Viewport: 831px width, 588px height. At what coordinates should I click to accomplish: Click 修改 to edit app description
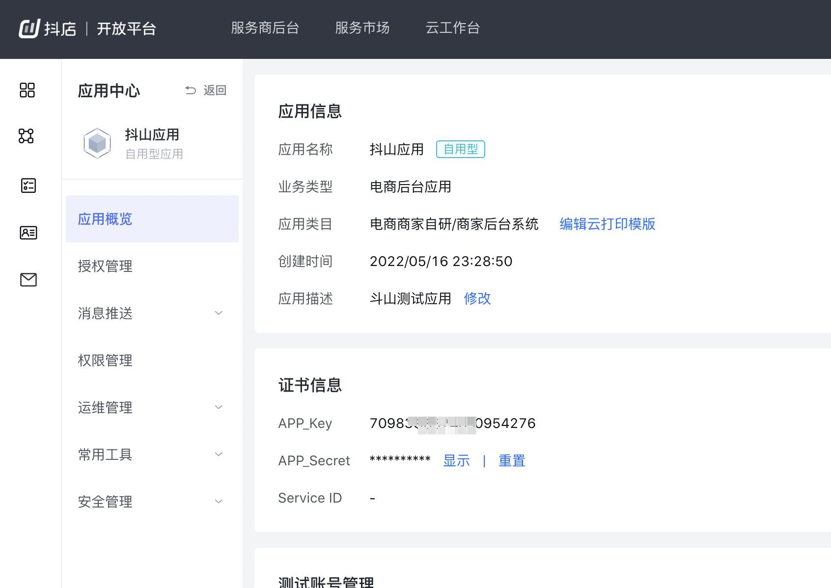[477, 298]
